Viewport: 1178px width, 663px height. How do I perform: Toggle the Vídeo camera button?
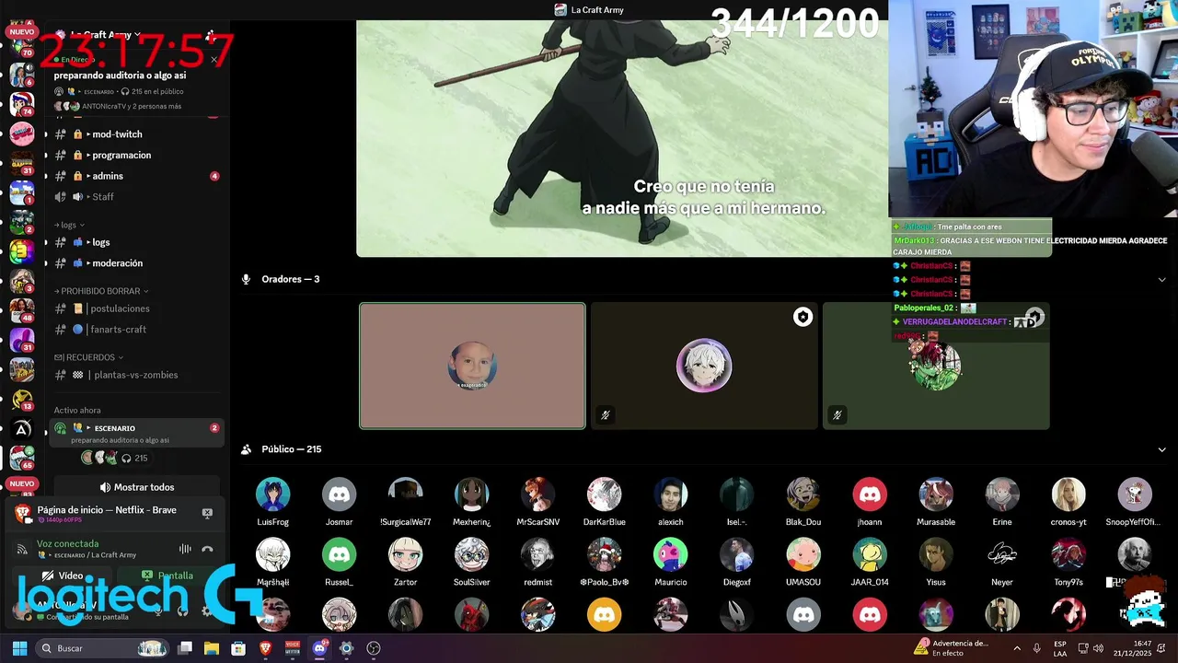click(62, 576)
